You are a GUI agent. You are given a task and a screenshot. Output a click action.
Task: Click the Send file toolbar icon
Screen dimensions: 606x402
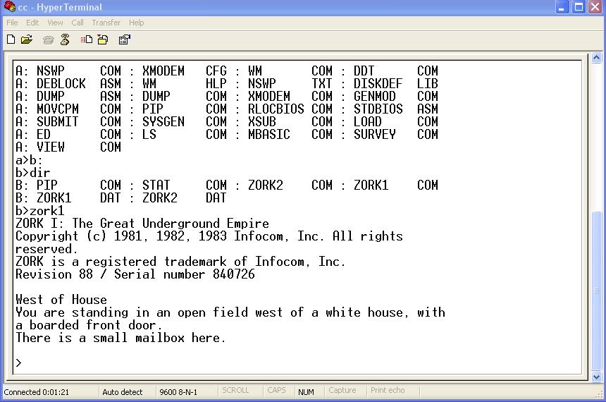coord(86,39)
